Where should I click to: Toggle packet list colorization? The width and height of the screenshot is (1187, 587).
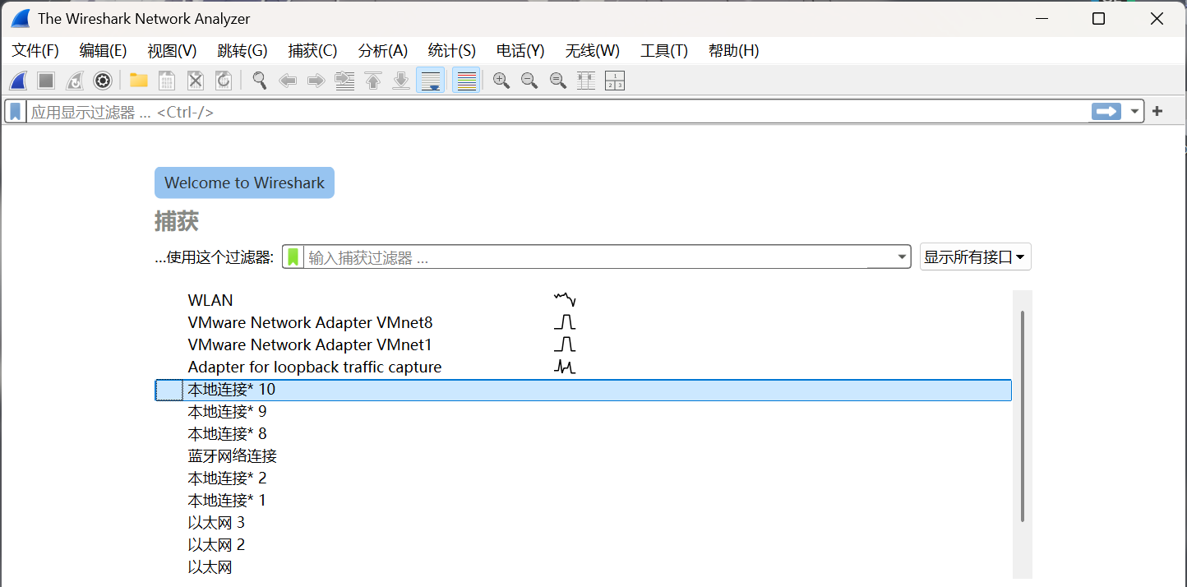pyautogui.click(x=466, y=81)
